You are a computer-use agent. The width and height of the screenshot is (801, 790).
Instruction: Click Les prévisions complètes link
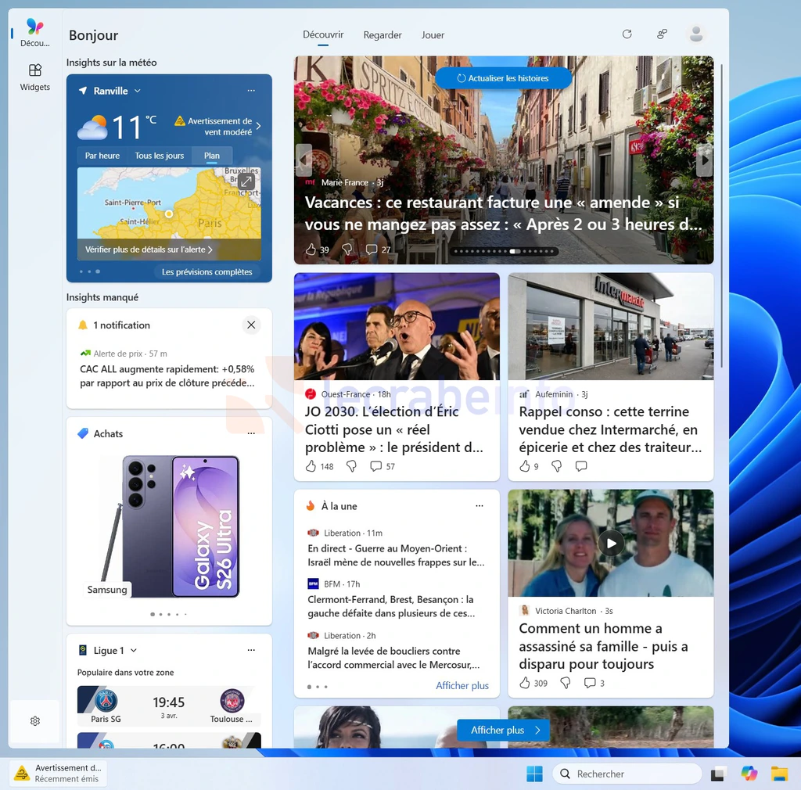[207, 272]
